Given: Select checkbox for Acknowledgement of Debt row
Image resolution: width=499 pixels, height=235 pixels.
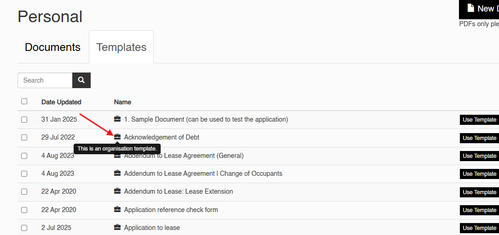Looking at the screenshot, I should click(x=24, y=138).
